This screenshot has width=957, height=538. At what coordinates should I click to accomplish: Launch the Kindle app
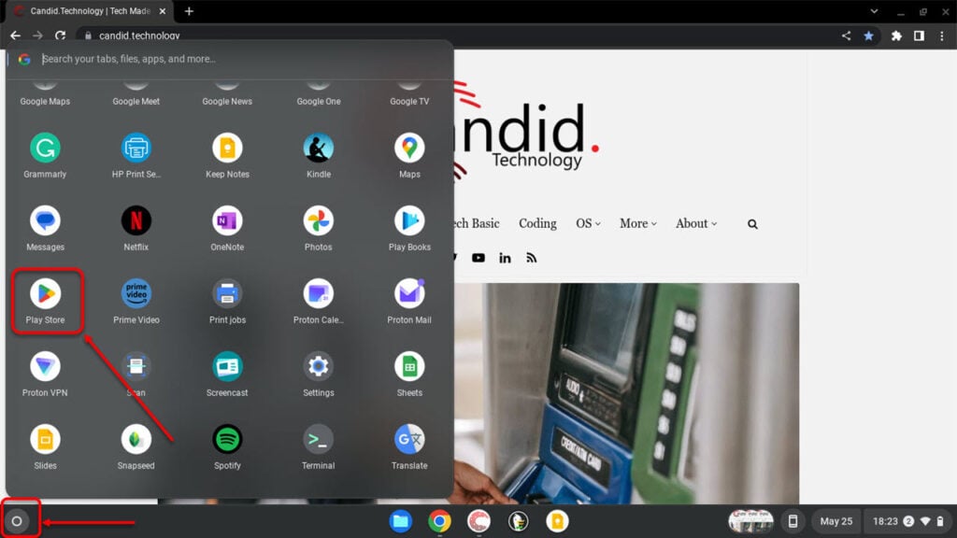click(x=318, y=149)
